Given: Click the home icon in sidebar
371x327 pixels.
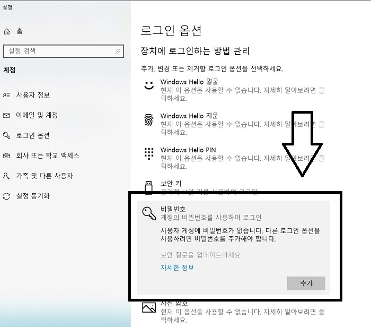Looking at the screenshot, I should 6,31.
